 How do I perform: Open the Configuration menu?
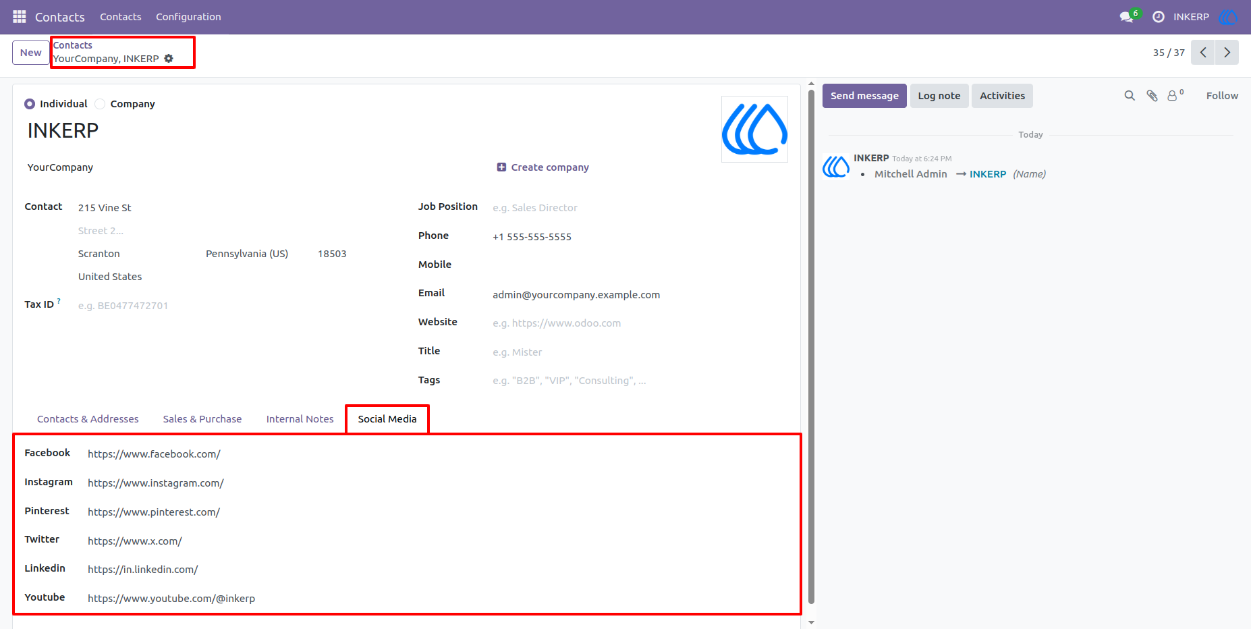[188, 17]
